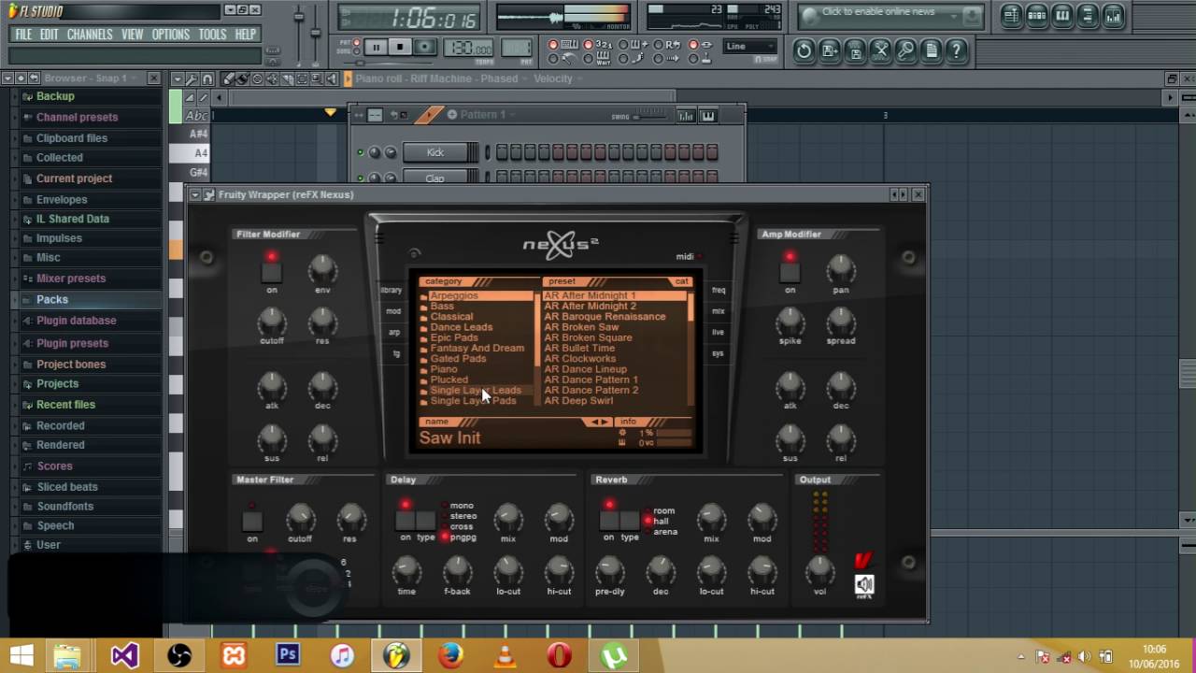The image size is (1196, 673).
Task: Open the Tools menu
Action: [212, 35]
